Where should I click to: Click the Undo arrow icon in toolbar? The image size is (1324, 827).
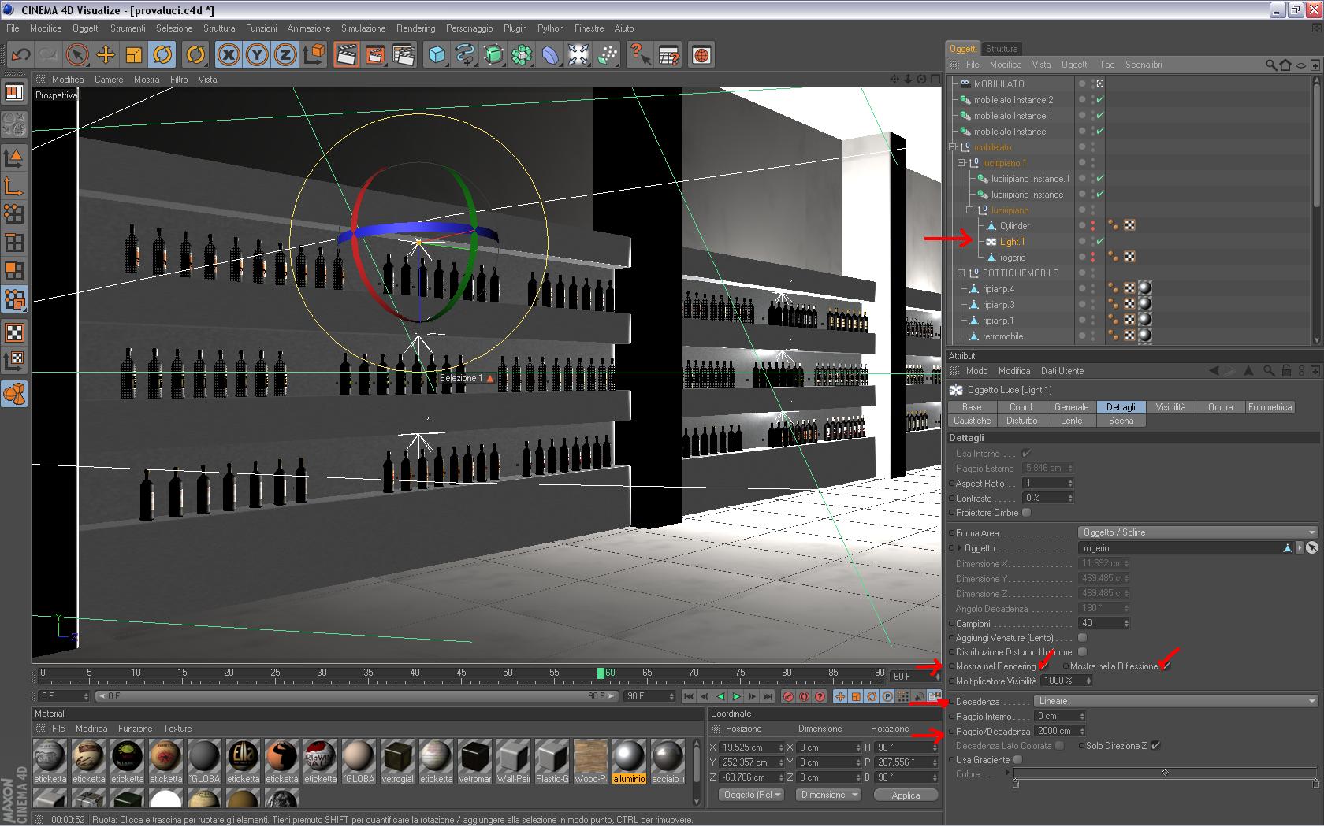tap(20, 55)
